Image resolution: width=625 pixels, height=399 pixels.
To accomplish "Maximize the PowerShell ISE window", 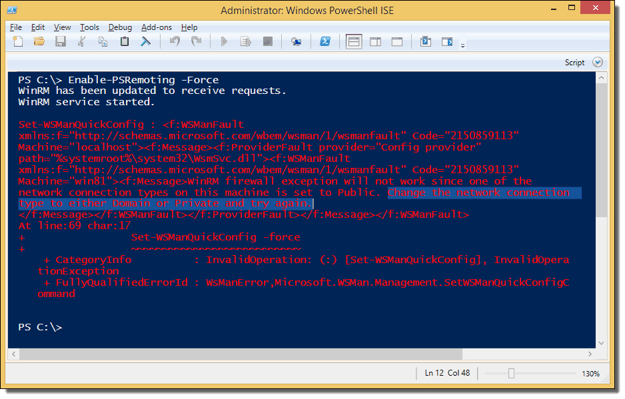I will (572, 8).
